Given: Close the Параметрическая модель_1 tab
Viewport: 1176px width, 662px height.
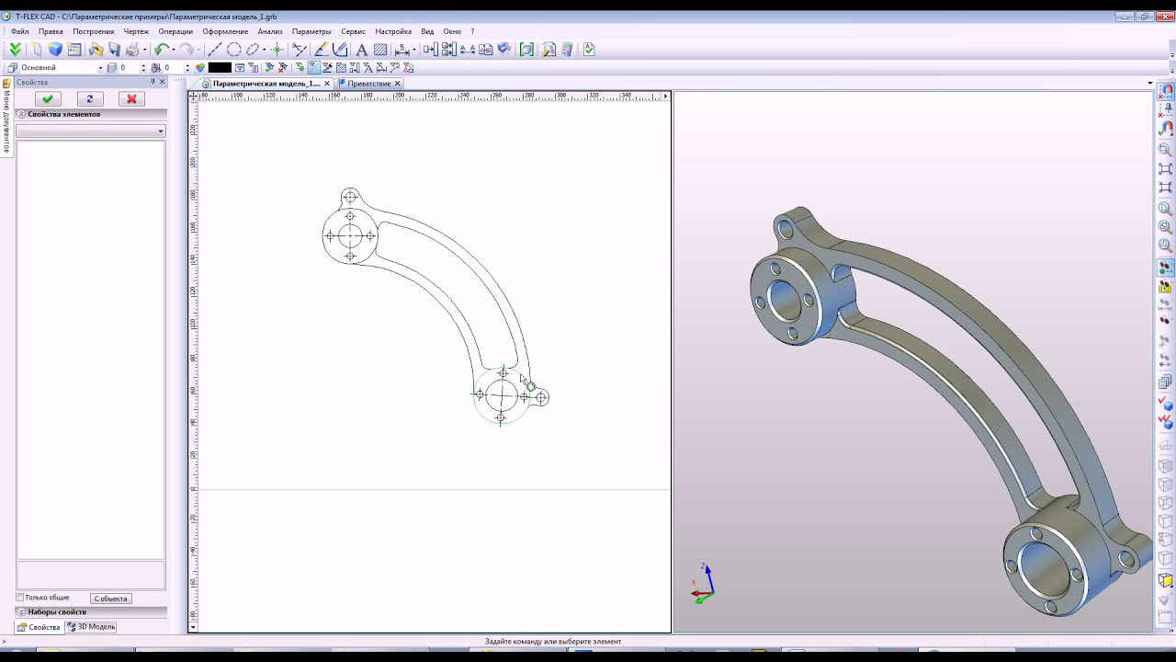Looking at the screenshot, I should tap(327, 84).
